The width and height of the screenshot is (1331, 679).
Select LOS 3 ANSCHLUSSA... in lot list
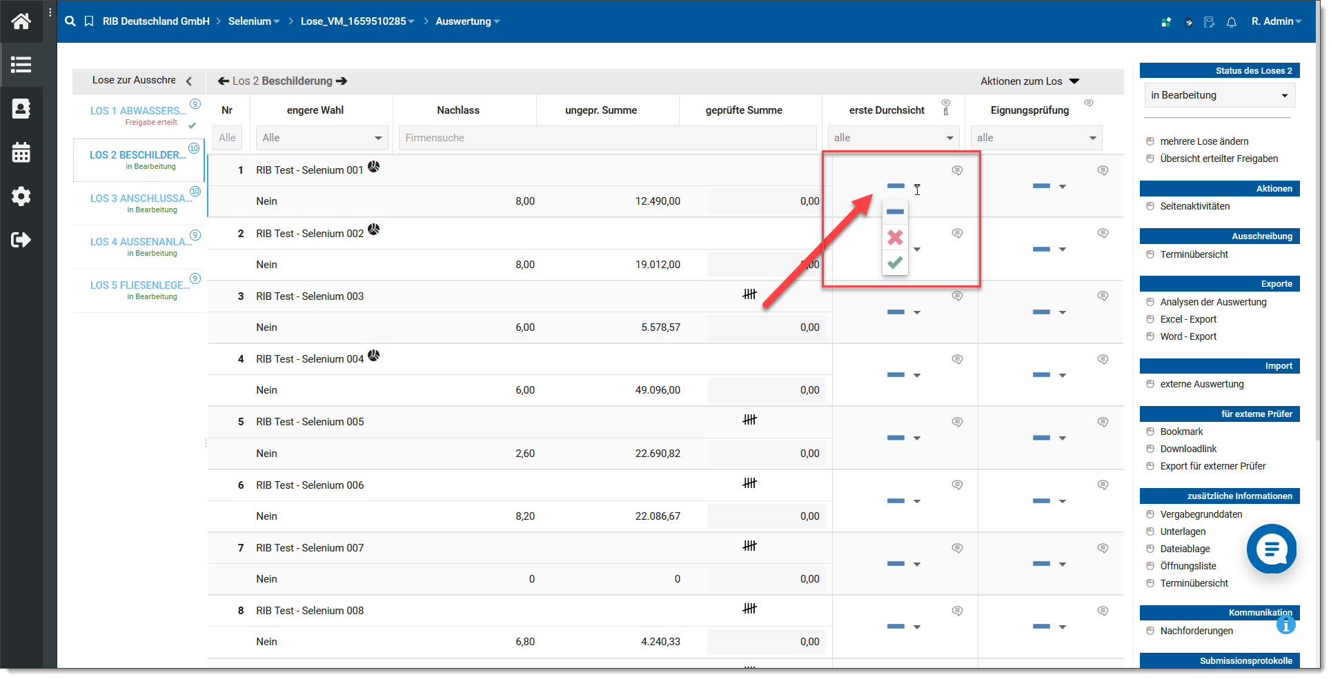pyautogui.click(x=141, y=199)
